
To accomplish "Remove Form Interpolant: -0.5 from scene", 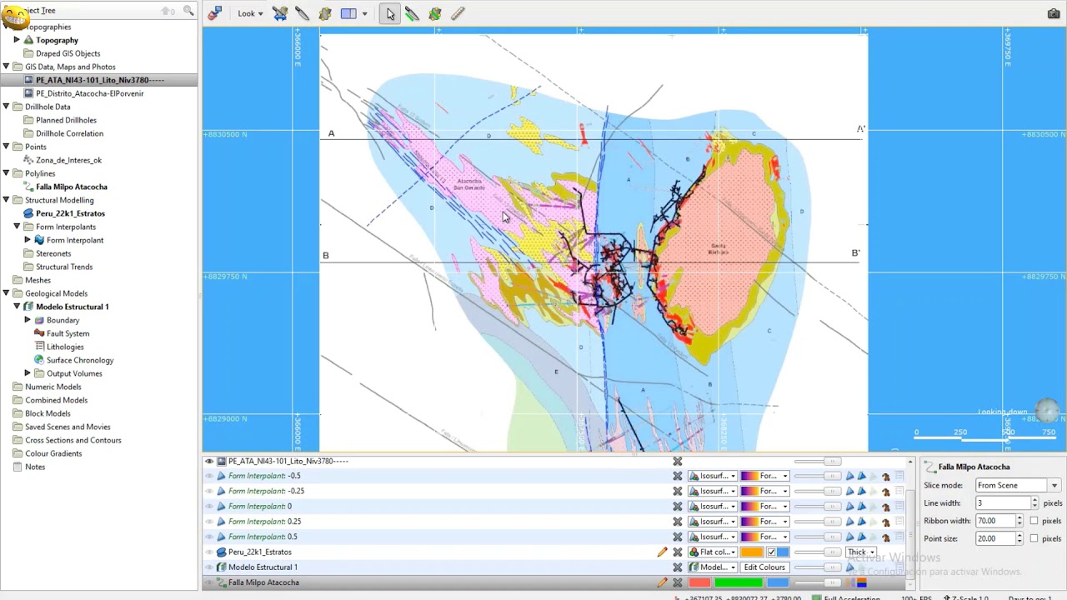I will (x=678, y=476).
